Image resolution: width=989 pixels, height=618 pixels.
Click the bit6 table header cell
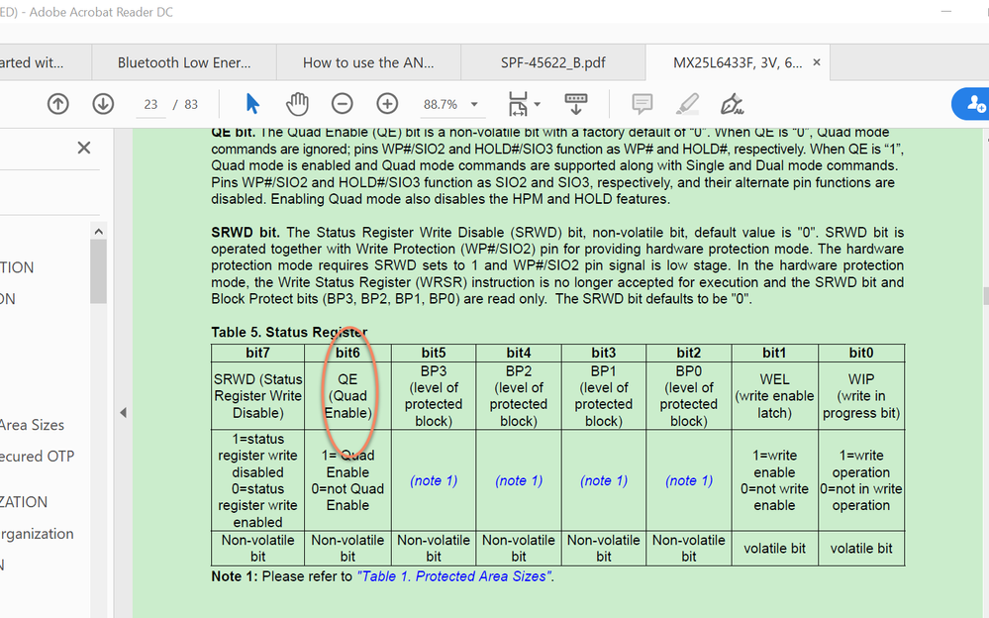[x=348, y=353]
